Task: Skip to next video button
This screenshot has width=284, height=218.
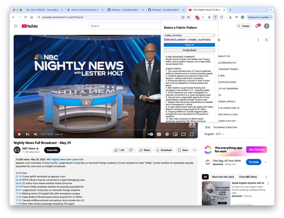Action: pos(27,134)
